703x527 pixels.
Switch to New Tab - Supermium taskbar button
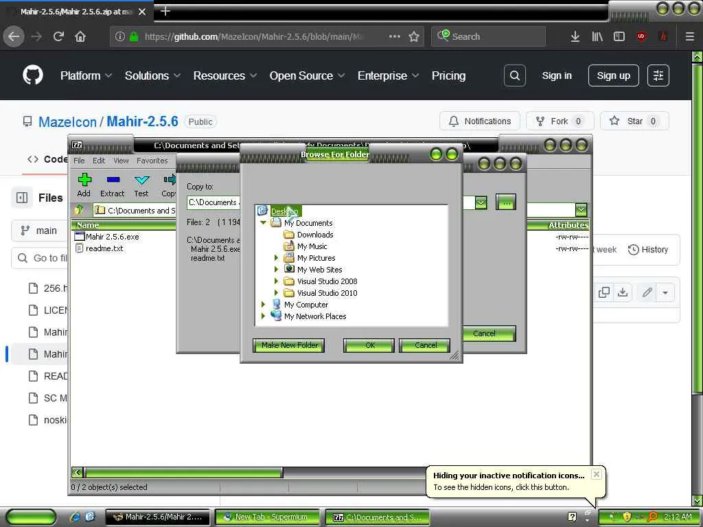[267, 517]
